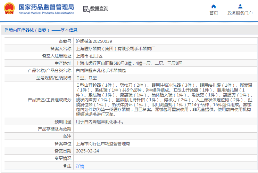The height and width of the screenshot is (173, 258).
Task: Select intended use 用于白内障超声乳化手术。
Action: [100, 122]
